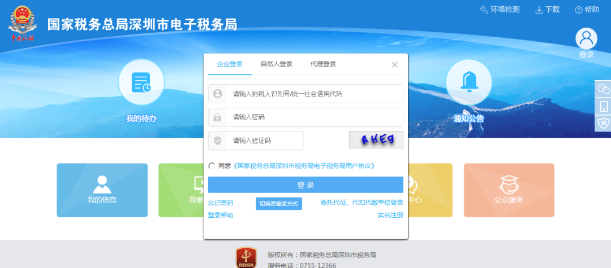This screenshot has height=268, width=611.
Task: Click the 下载 download icon
Action: coord(539,10)
